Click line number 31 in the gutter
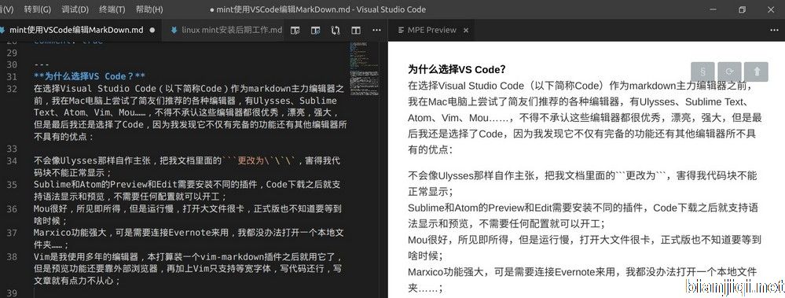Screen dimensions: 785x298 point(12,76)
